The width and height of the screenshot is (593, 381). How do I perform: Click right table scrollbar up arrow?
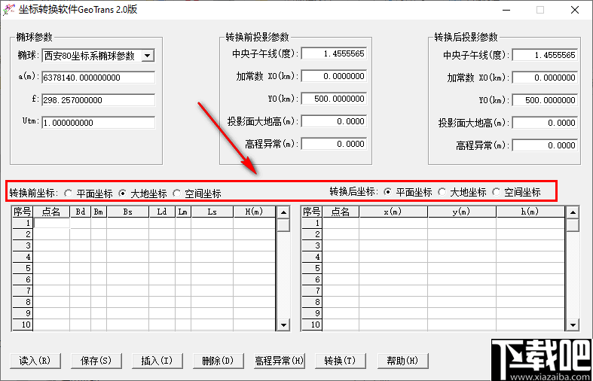[573, 212]
